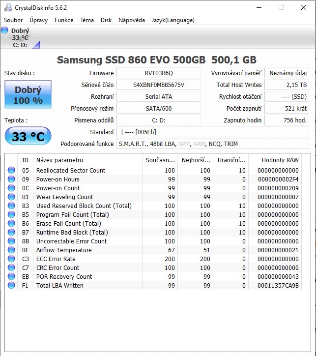This screenshot has height=356, width=316.
Task: Click the Dobrý 100 % health status button
Action: point(28,94)
